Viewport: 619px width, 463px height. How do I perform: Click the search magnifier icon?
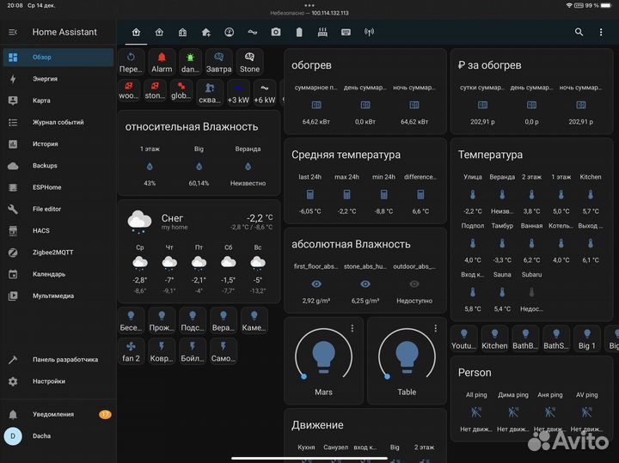pyautogui.click(x=579, y=32)
